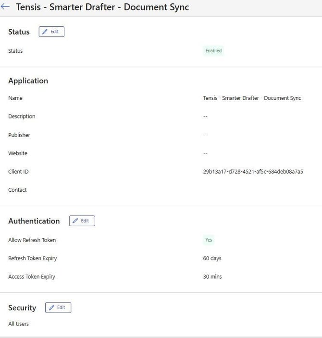Click the 60 days refresh expiry value

click(x=212, y=258)
